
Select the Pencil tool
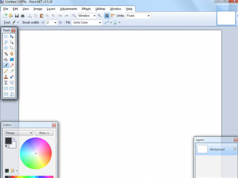[x=6, y=71]
